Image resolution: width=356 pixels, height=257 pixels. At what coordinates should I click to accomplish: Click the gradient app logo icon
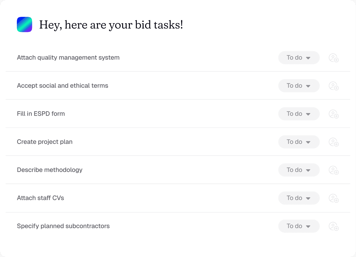[x=25, y=25]
